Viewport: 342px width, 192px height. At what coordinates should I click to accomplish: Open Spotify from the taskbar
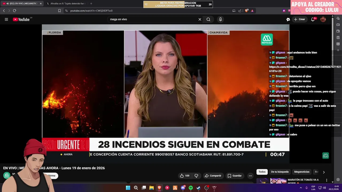click(191, 188)
